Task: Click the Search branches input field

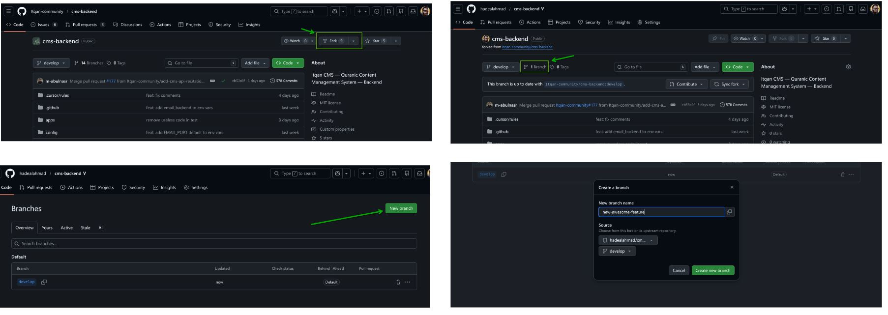Action: 214,243
